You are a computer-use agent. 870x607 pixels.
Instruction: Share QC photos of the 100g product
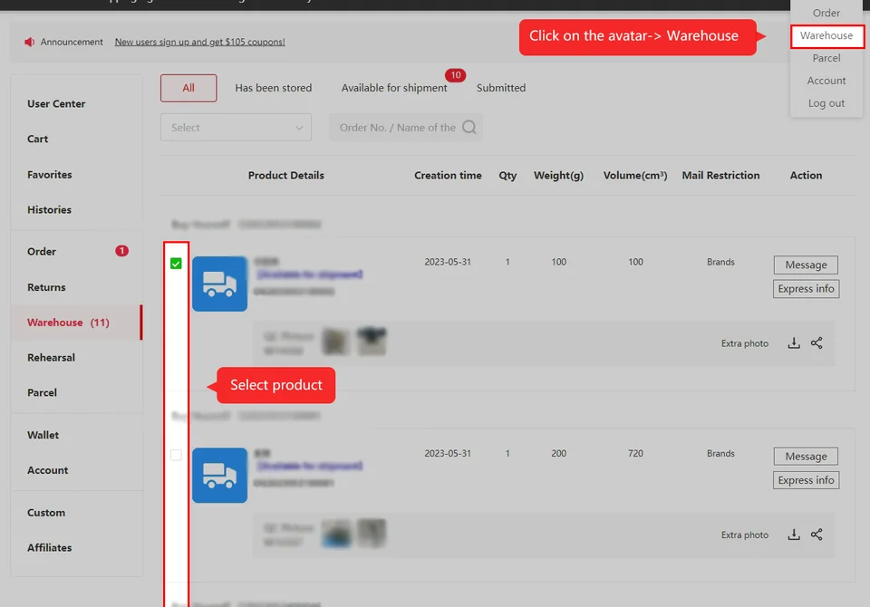click(x=817, y=342)
